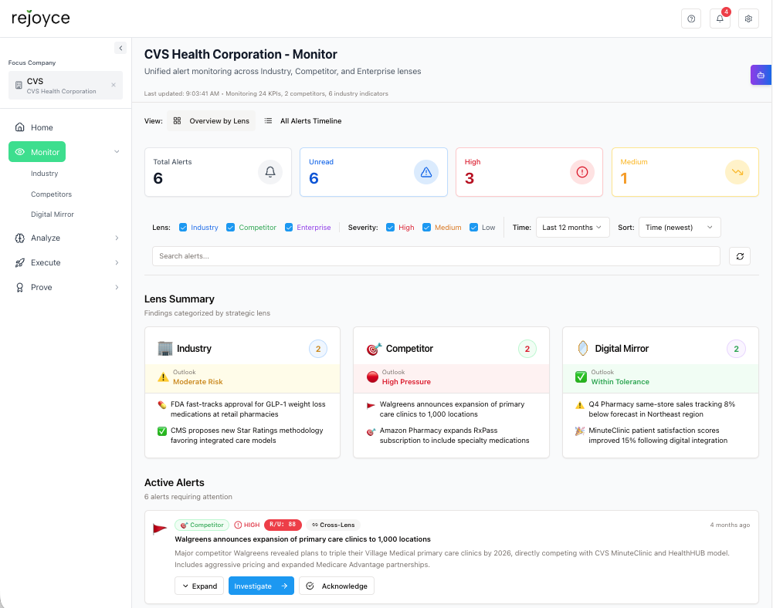Click the Industry lens count badge
Viewport: 773px width, 608px height.
tap(318, 349)
